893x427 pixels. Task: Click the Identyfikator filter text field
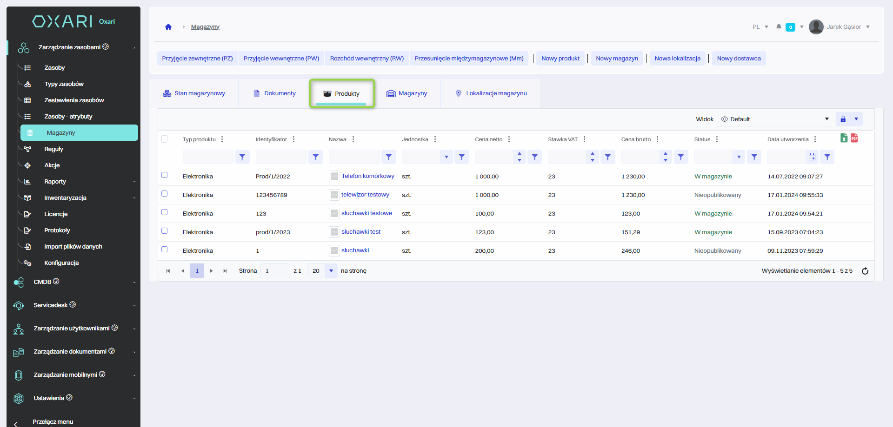280,157
